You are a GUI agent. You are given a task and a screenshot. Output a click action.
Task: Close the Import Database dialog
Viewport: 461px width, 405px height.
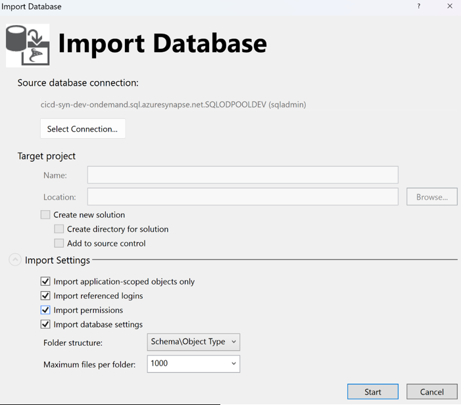pos(450,7)
